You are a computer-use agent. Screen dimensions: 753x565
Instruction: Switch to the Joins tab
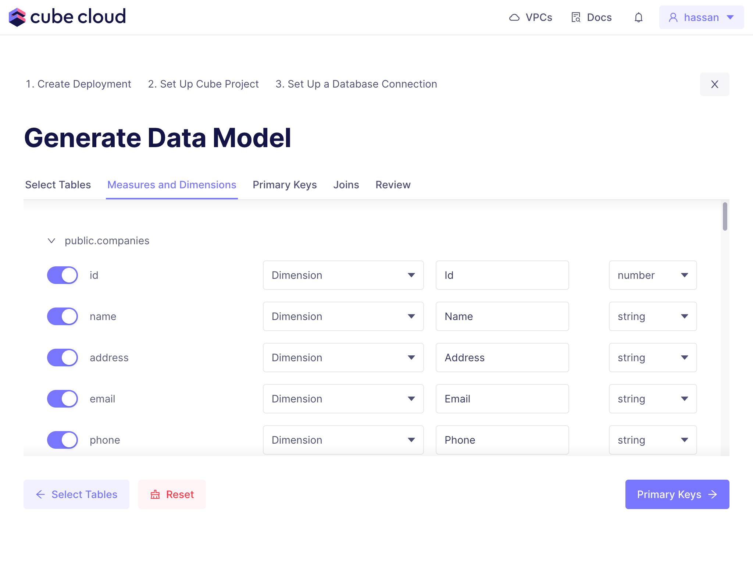[346, 185]
